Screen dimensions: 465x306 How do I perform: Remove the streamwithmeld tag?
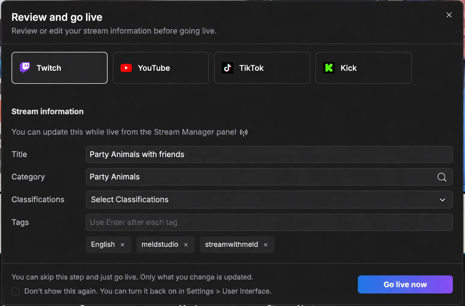pos(266,245)
